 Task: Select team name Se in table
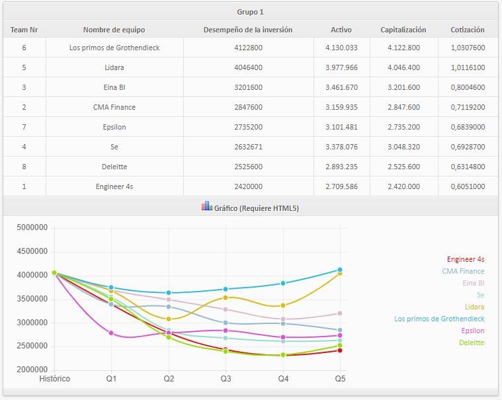[114, 147]
